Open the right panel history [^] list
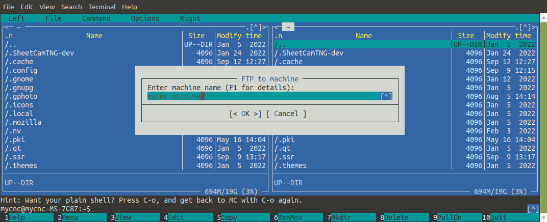Image resolution: width=547 pixels, height=222 pixels. 526,27
